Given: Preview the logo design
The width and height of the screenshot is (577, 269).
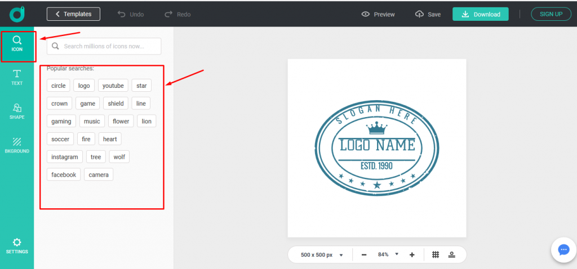Looking at the screenshot, I should click(378, 14).
